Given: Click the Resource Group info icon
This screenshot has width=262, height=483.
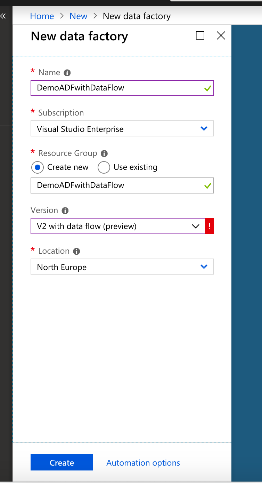Looking at the screenshot, I should coord(105,153).
